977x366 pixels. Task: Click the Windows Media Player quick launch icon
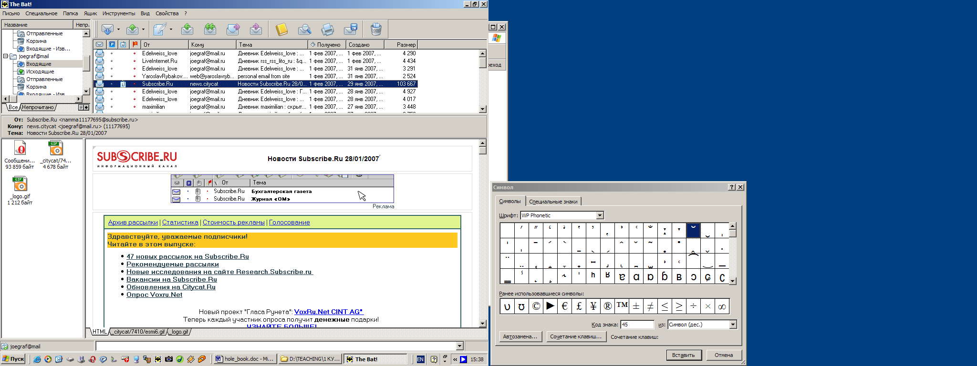click(x=48, y=359)
